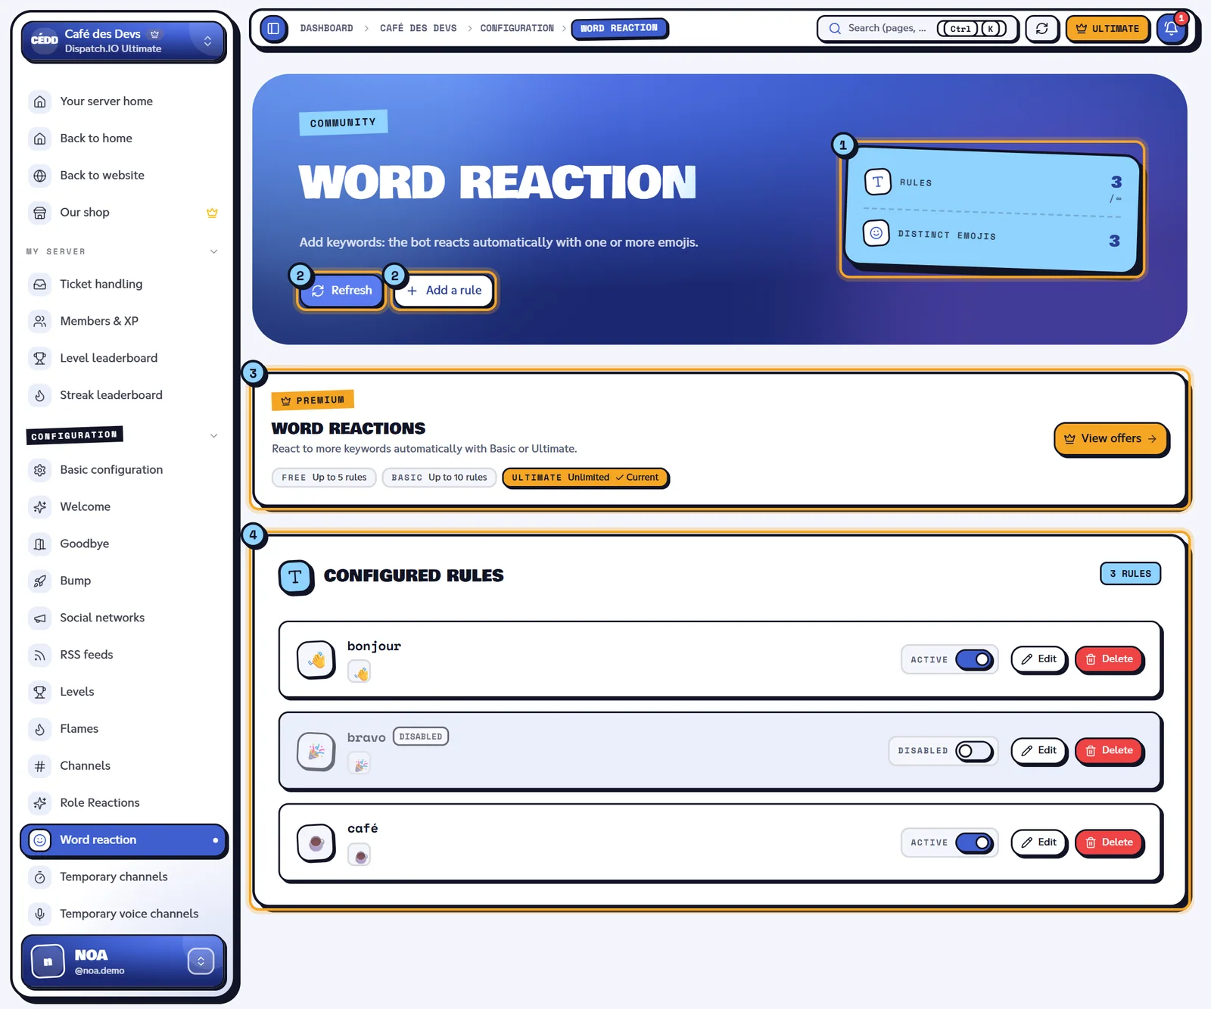
Task: Open the Café des Devs server switcher
Action: tap(123, 41)
